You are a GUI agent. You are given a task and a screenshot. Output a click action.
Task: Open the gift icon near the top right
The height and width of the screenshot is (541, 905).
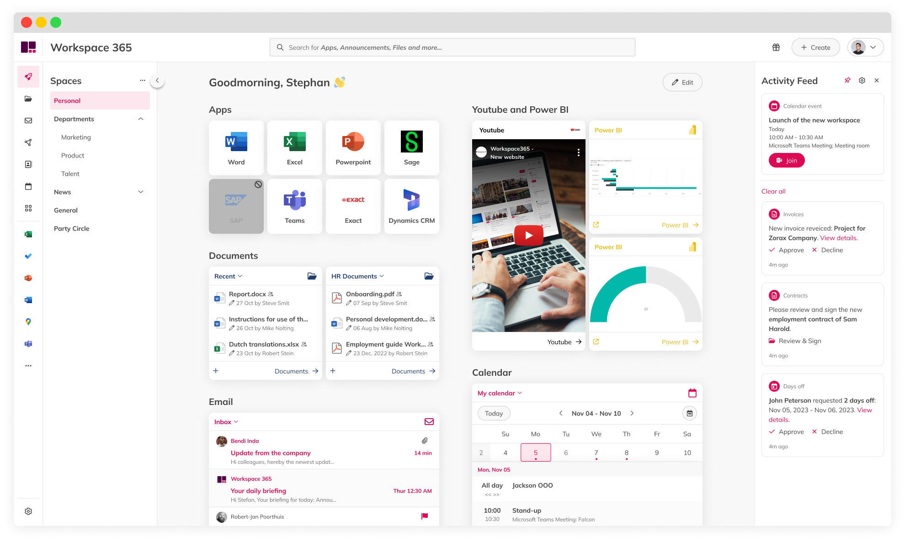coord(776,47)
